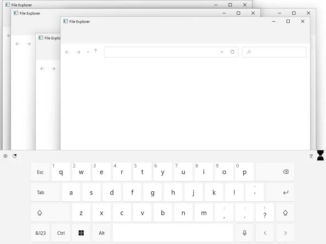Tap the q key
Screen dimensions: 326x244
[61, 172]
